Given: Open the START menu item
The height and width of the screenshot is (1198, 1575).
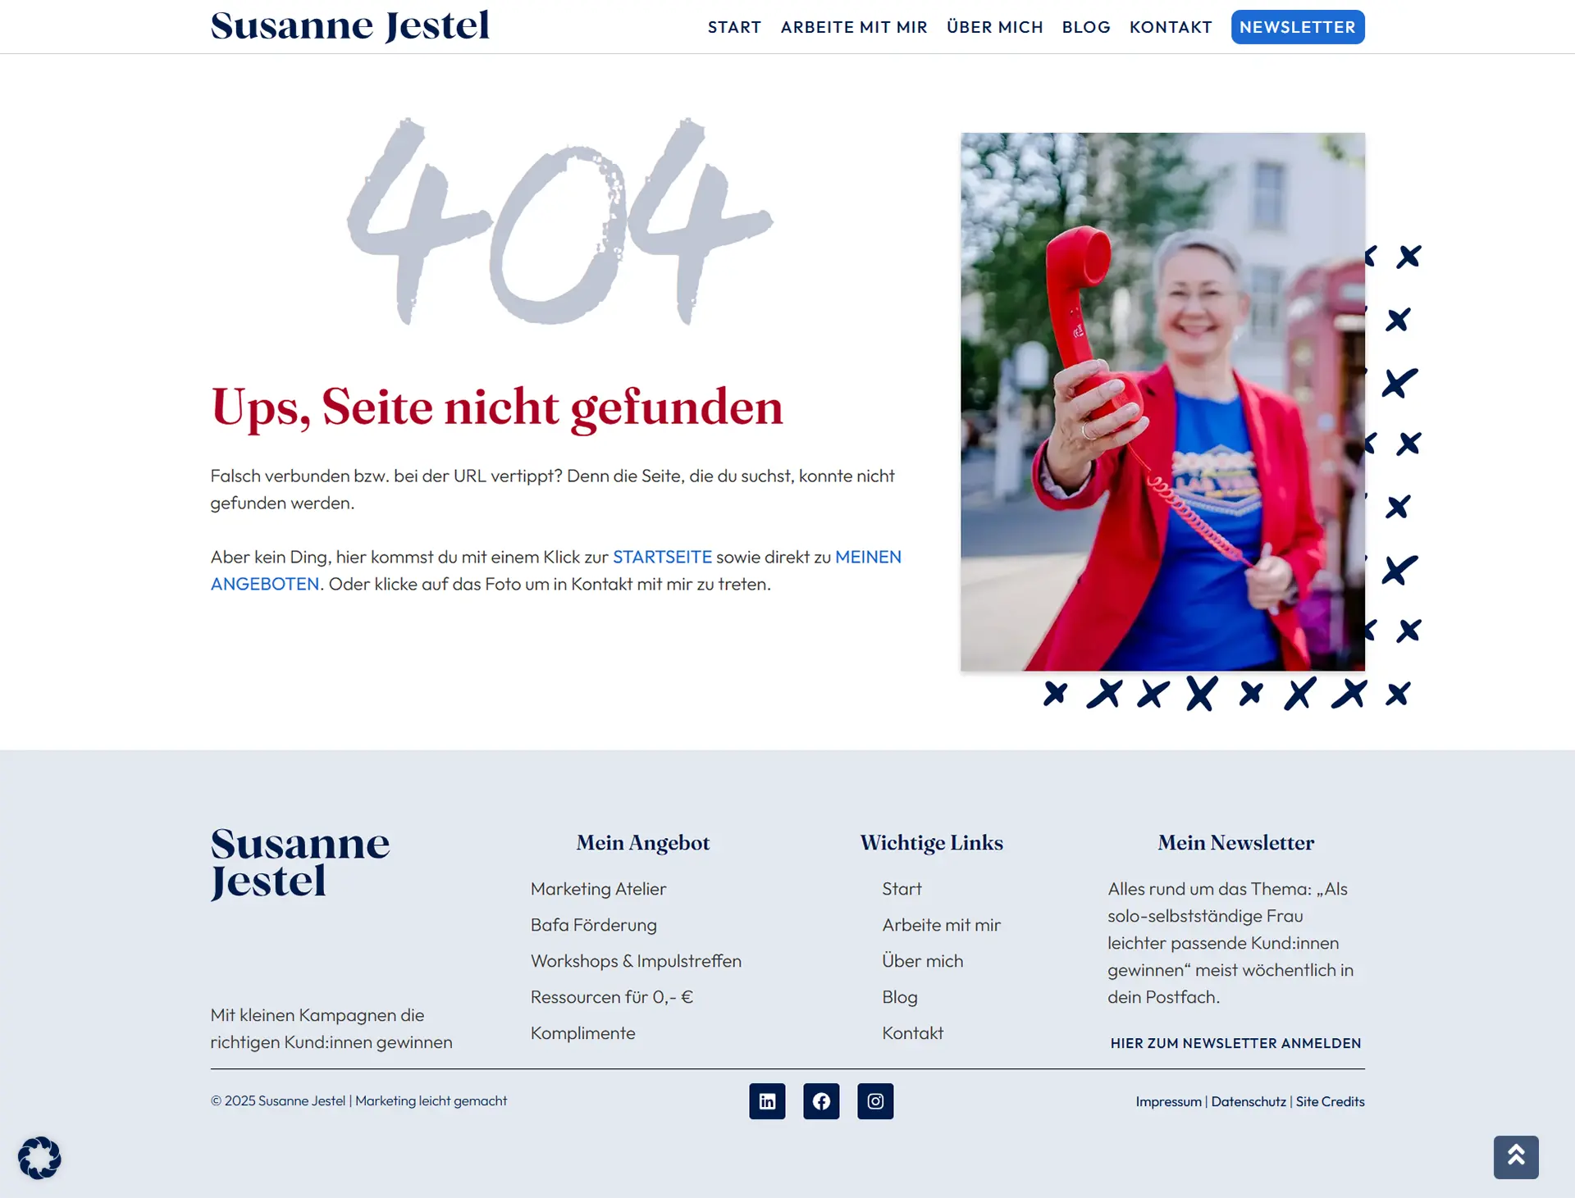Looking at the screenshot, I should [734, 27].
